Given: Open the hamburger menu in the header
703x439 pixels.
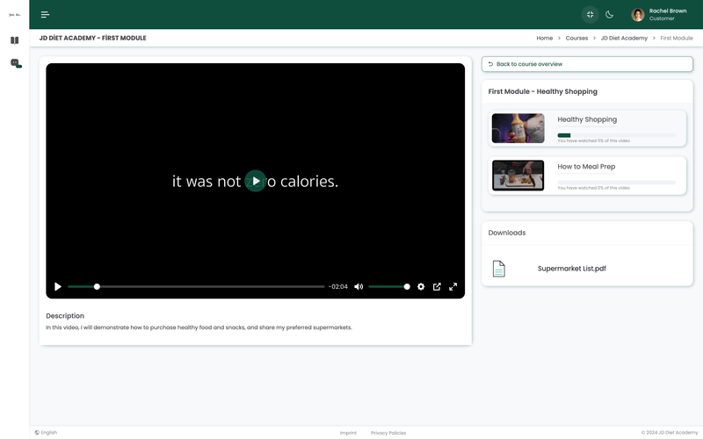Looking at the screenshot, I should [45, 15].
